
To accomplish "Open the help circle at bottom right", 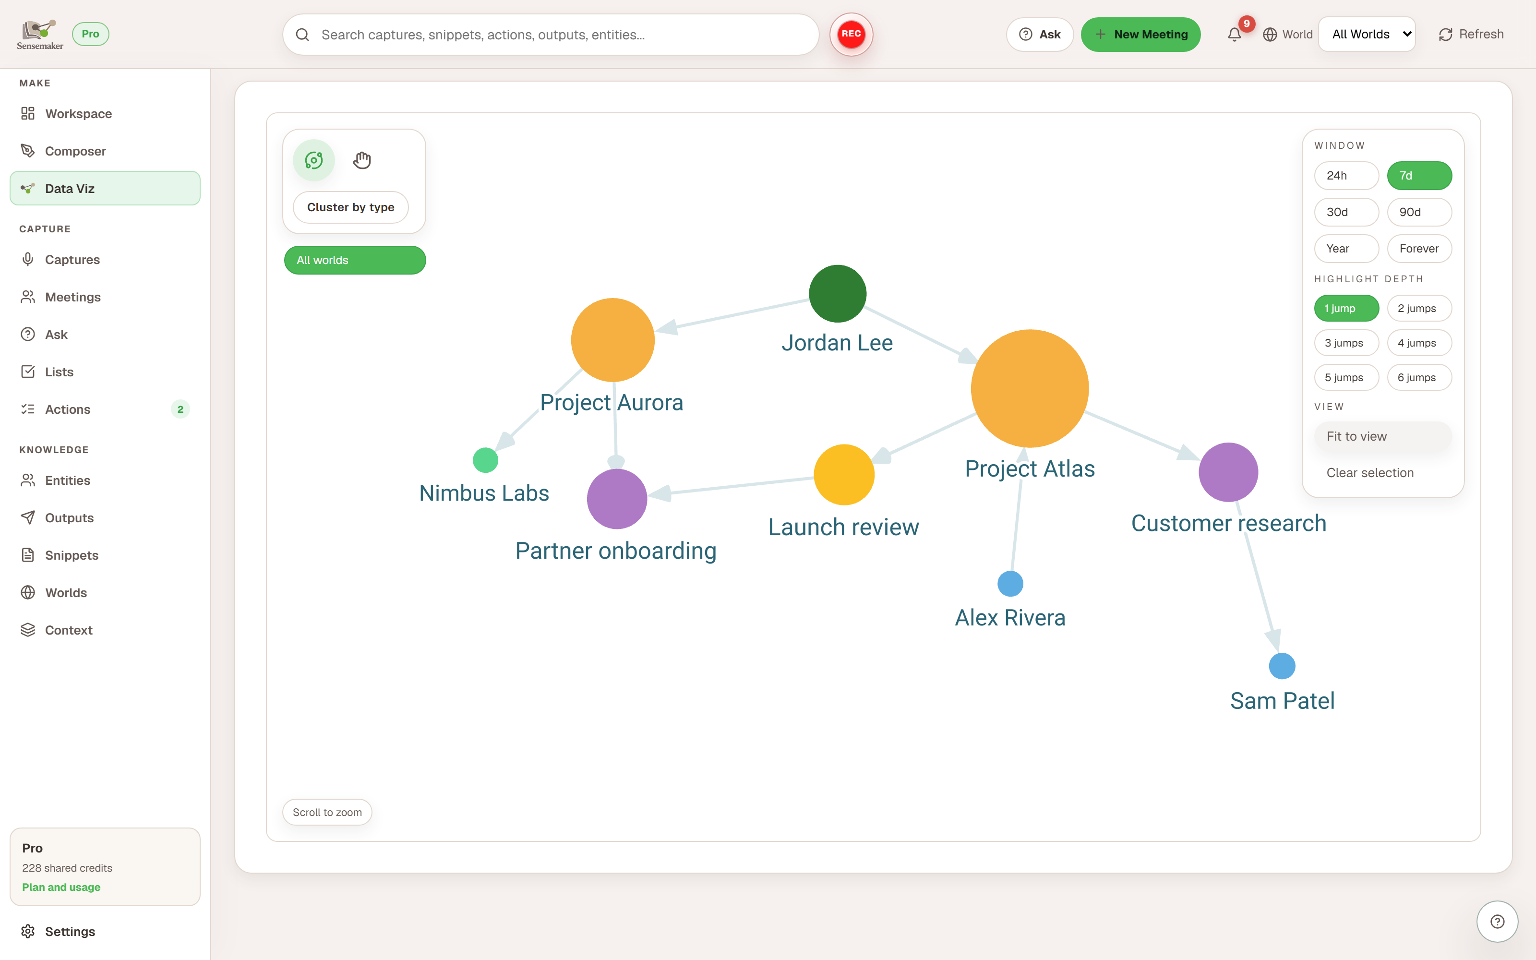I will [x=1497, y=921].
